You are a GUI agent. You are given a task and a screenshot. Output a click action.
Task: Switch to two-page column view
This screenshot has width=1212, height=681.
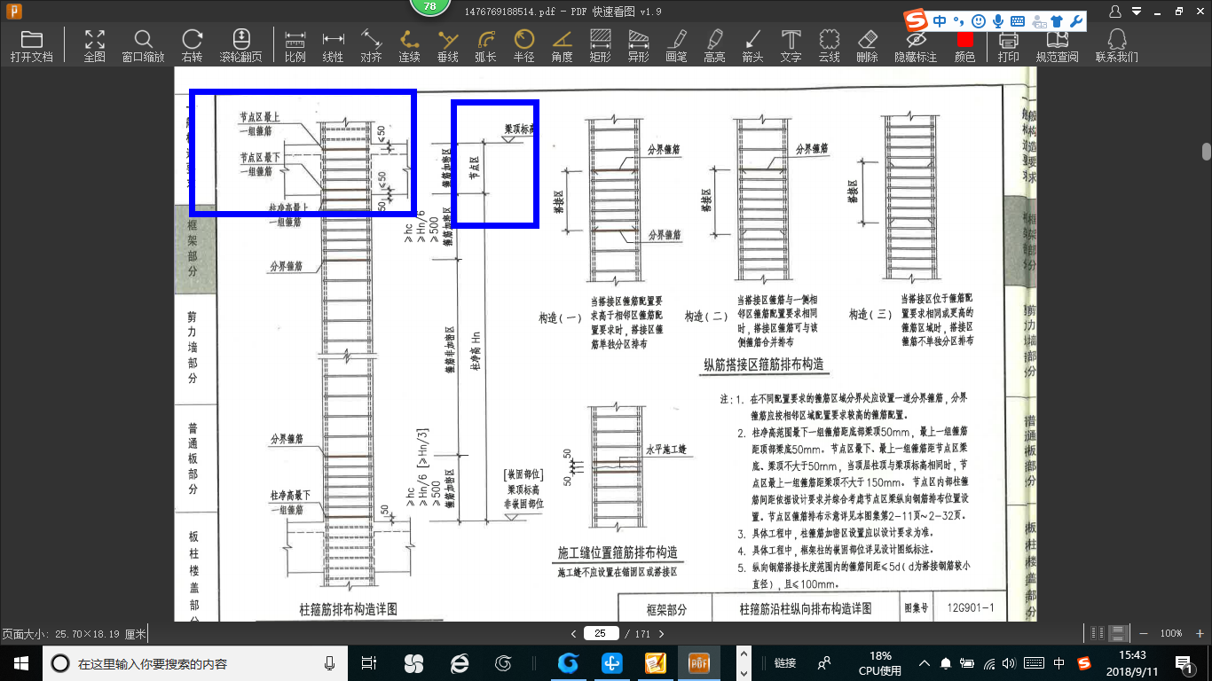(x=1098, y=633)
